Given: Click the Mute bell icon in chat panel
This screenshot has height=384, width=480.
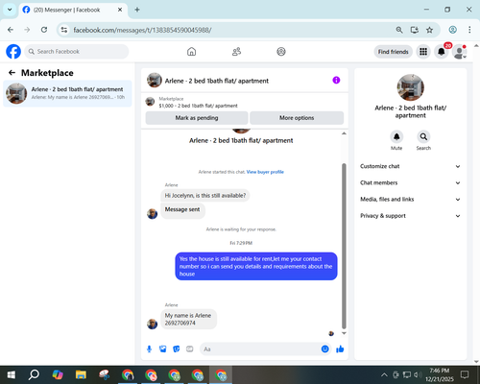Looking at the screenshot, I should (396, 137).
